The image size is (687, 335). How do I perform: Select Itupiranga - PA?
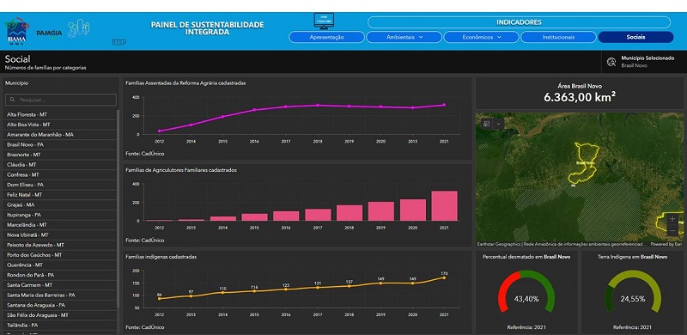click(60, 215)
